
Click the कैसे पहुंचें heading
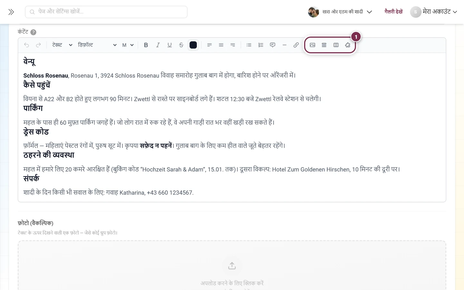point(37,85)
